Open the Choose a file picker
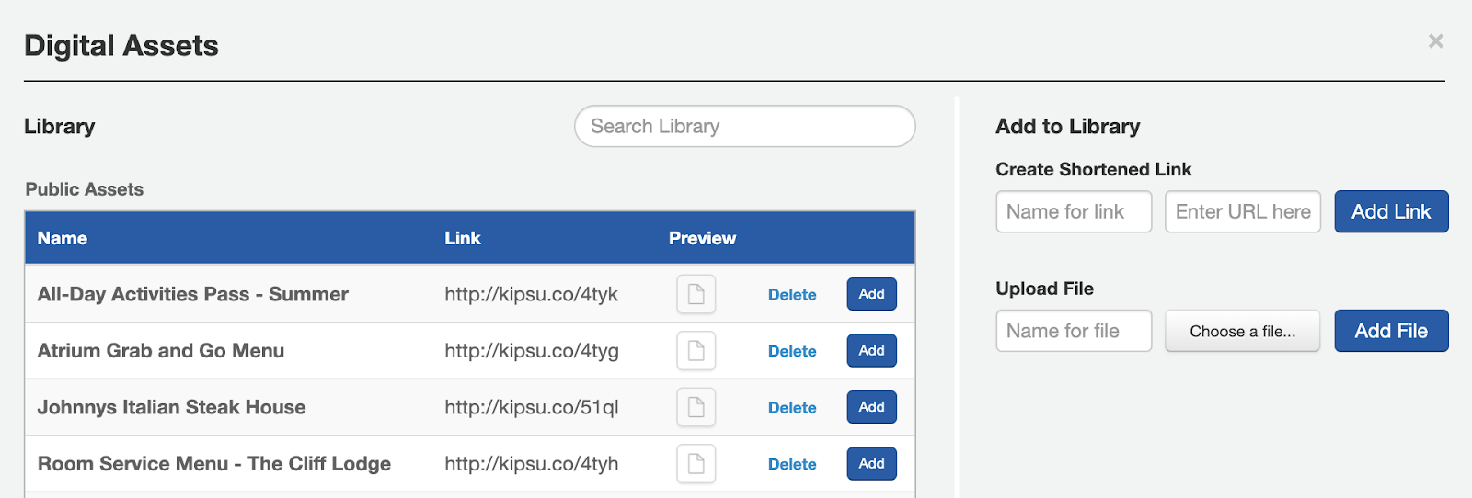The image size is (1472, 498). [x=1242, y=331]
